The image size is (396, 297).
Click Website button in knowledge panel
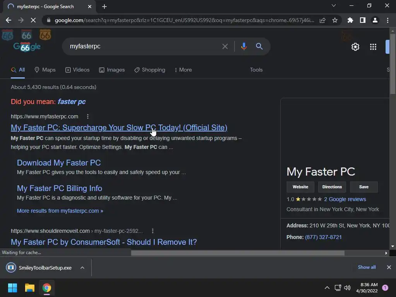(x=300, y=187)
